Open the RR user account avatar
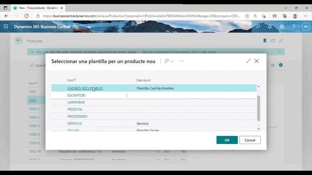The height and width of the screenshot is (175, 312). [x=306, y=27]
